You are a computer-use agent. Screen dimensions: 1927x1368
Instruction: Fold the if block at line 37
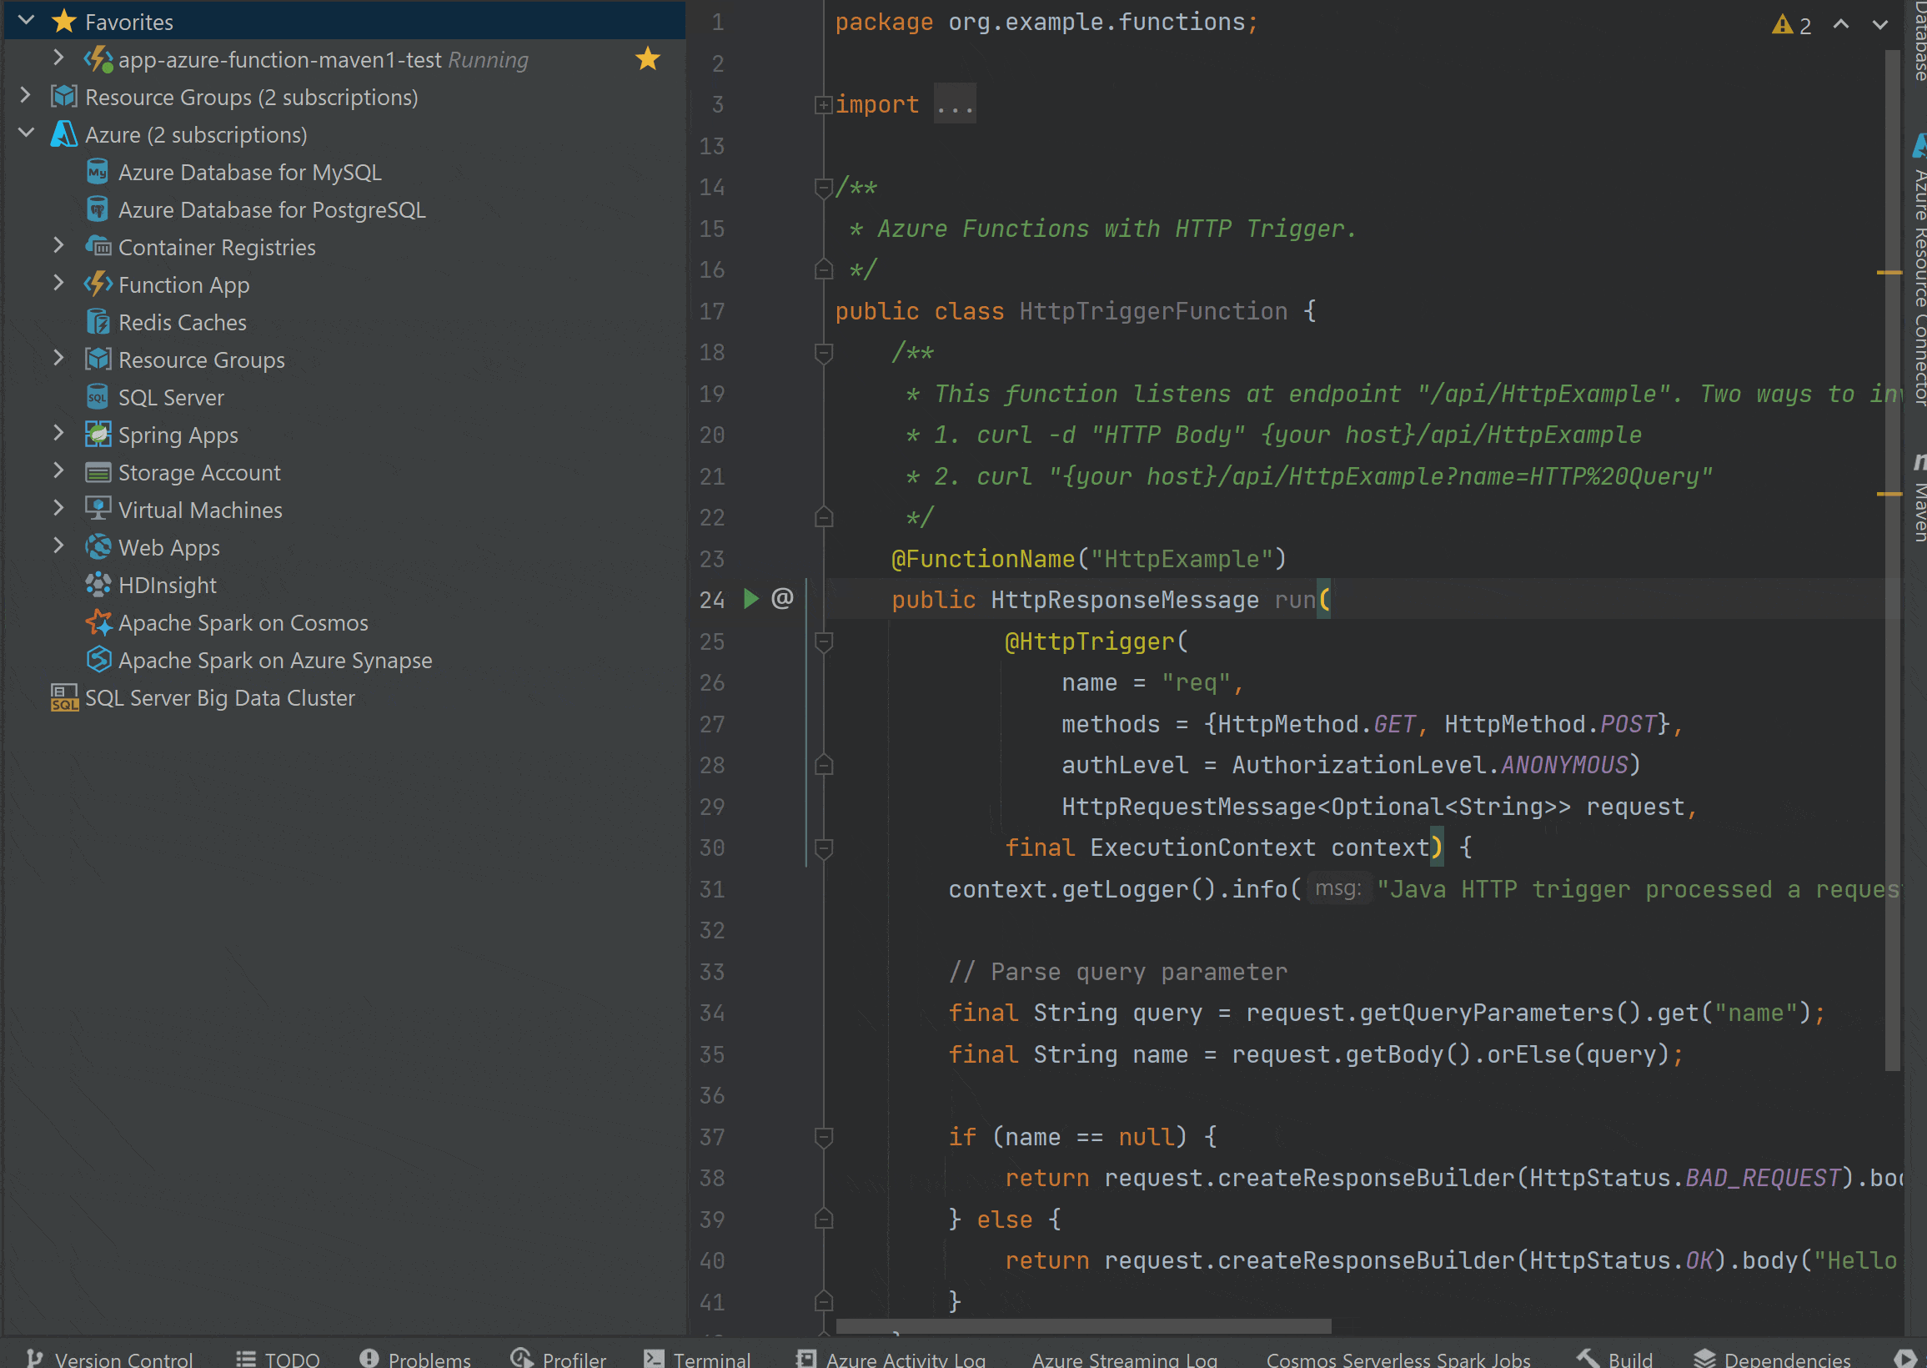point(823,1137)
